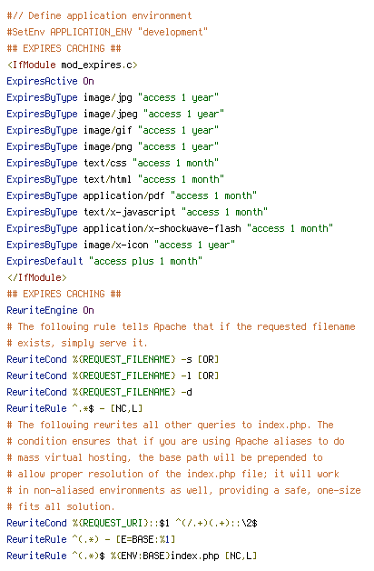Click the image/png expiry line
The image size is (374, 571).
tap(113, 146)
